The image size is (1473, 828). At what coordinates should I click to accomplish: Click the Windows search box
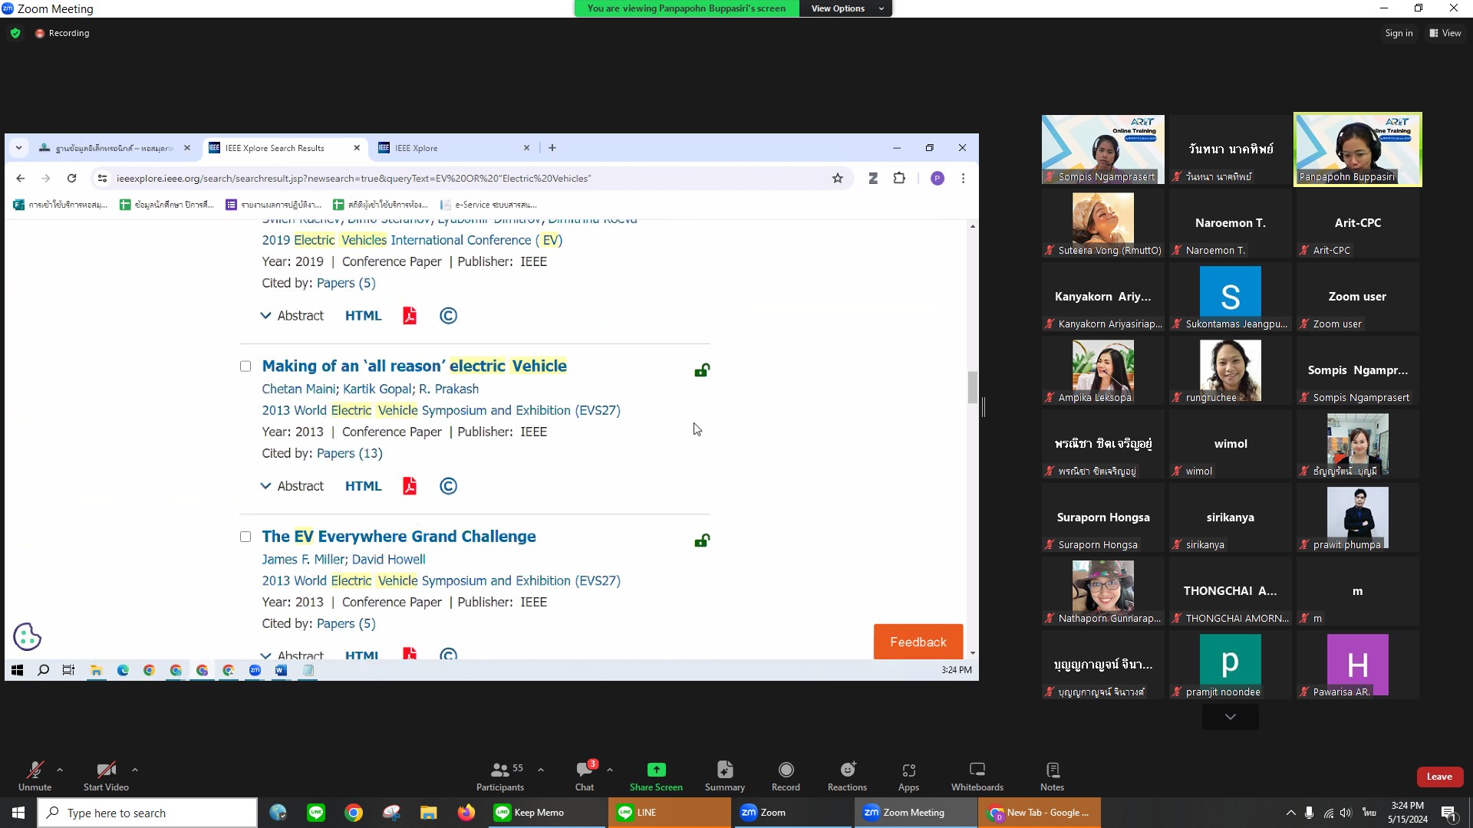pyautogui.click(x=147, y=813)
